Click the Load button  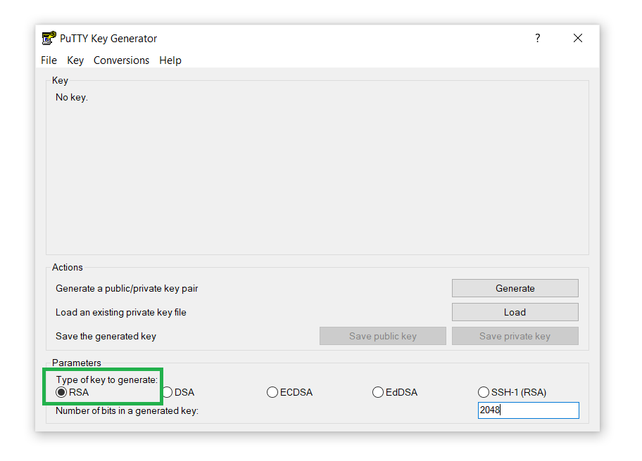[515, 312]
